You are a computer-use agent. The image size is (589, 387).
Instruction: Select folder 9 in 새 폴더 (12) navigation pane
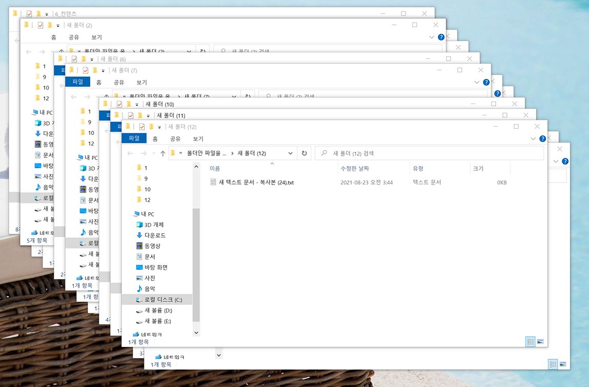click(x=146, y=179)
